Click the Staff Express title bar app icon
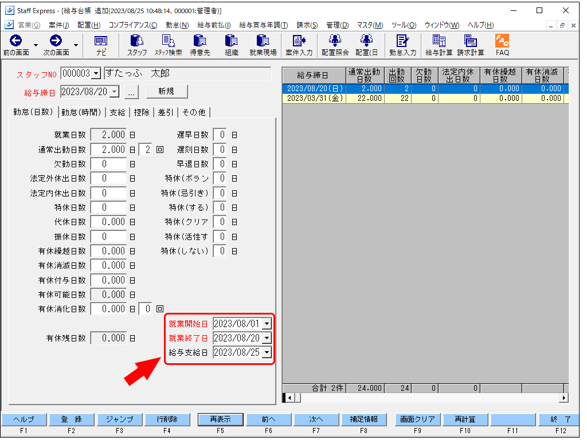Image resolution: width=587 pixels, height=440 pixels. pyautogui.click(x=9, y=10)
